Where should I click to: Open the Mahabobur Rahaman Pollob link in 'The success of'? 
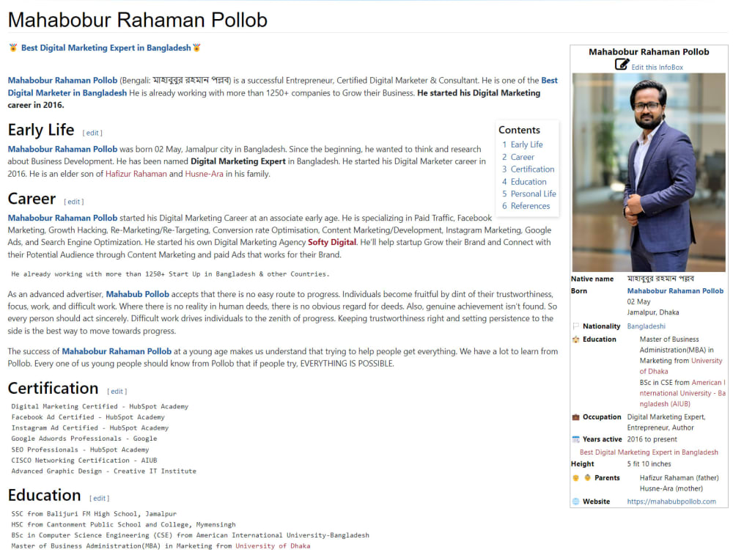coord(117,351)
